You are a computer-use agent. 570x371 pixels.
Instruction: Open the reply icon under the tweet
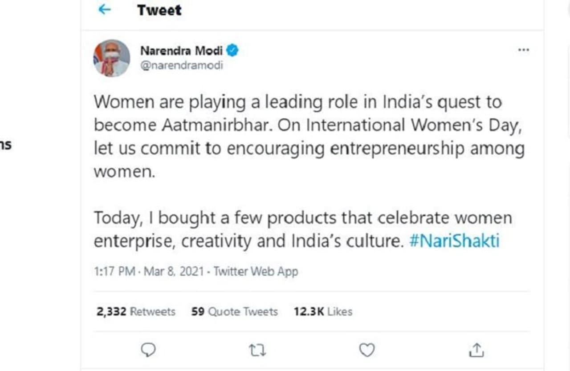[x=148, y=350]
